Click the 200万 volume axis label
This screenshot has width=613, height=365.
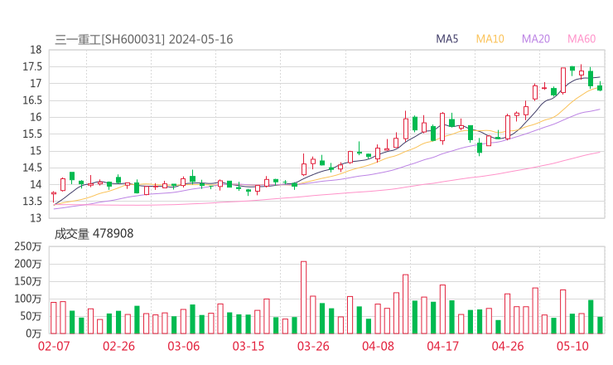(28, 264)
